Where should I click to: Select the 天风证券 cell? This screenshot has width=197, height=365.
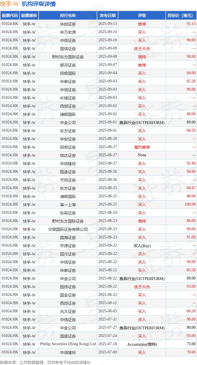point(68,180)
